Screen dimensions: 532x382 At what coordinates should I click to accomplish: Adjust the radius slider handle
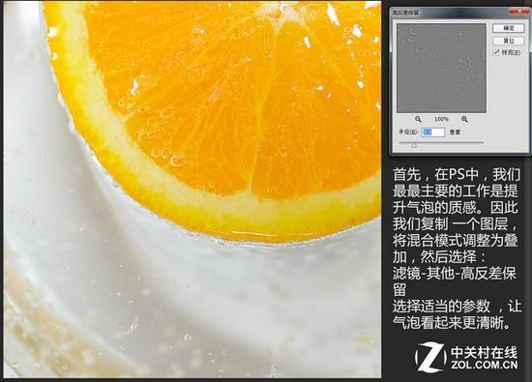point(414,145)
